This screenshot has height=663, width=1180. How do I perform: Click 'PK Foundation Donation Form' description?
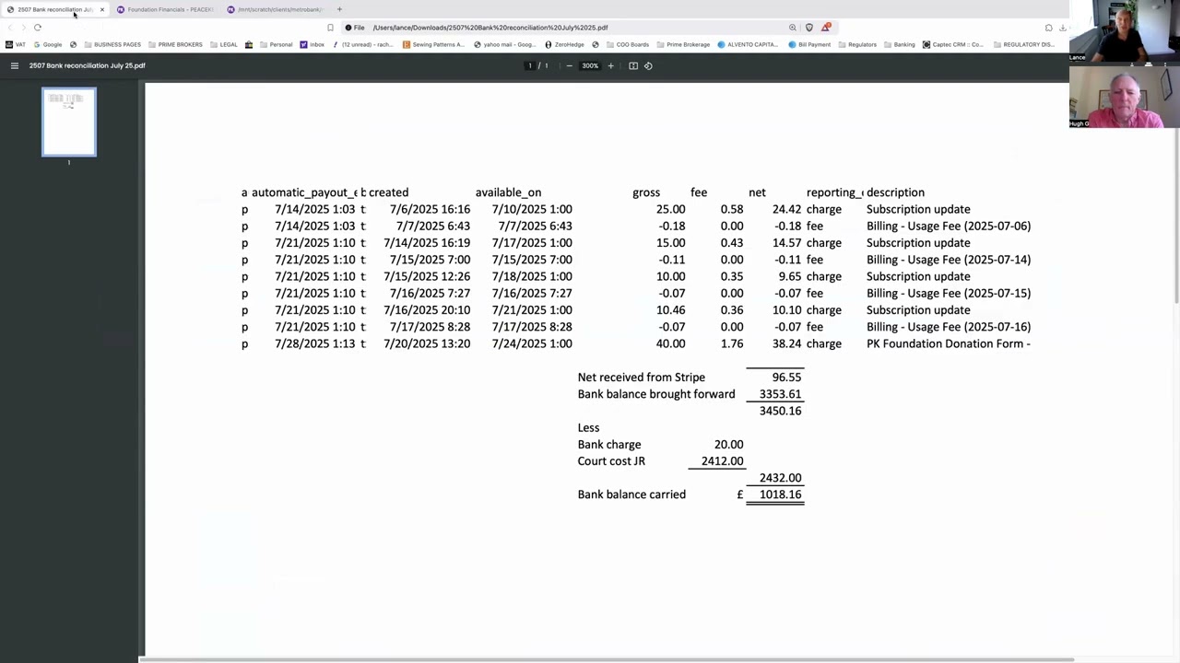point(949,343)
